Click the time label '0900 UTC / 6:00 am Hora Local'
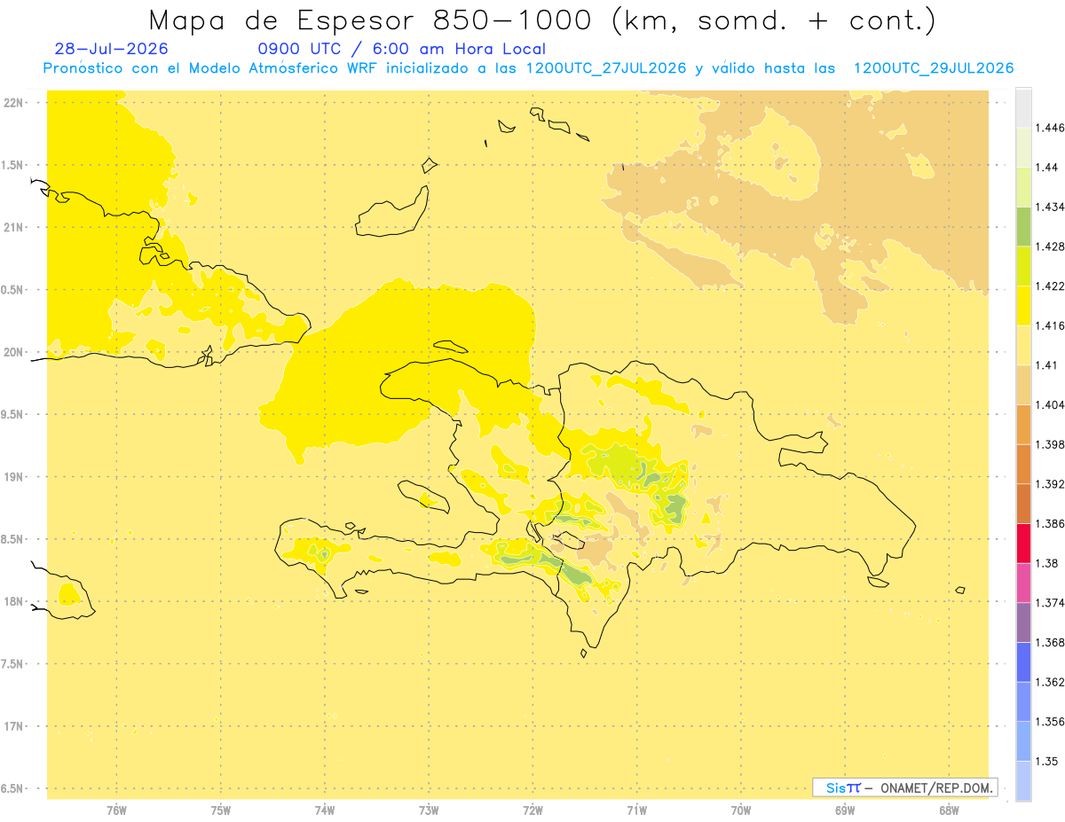 click(x=401, y=50)
